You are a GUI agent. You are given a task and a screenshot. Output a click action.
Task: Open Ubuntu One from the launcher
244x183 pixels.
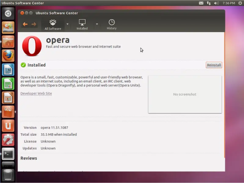[8, 126]
